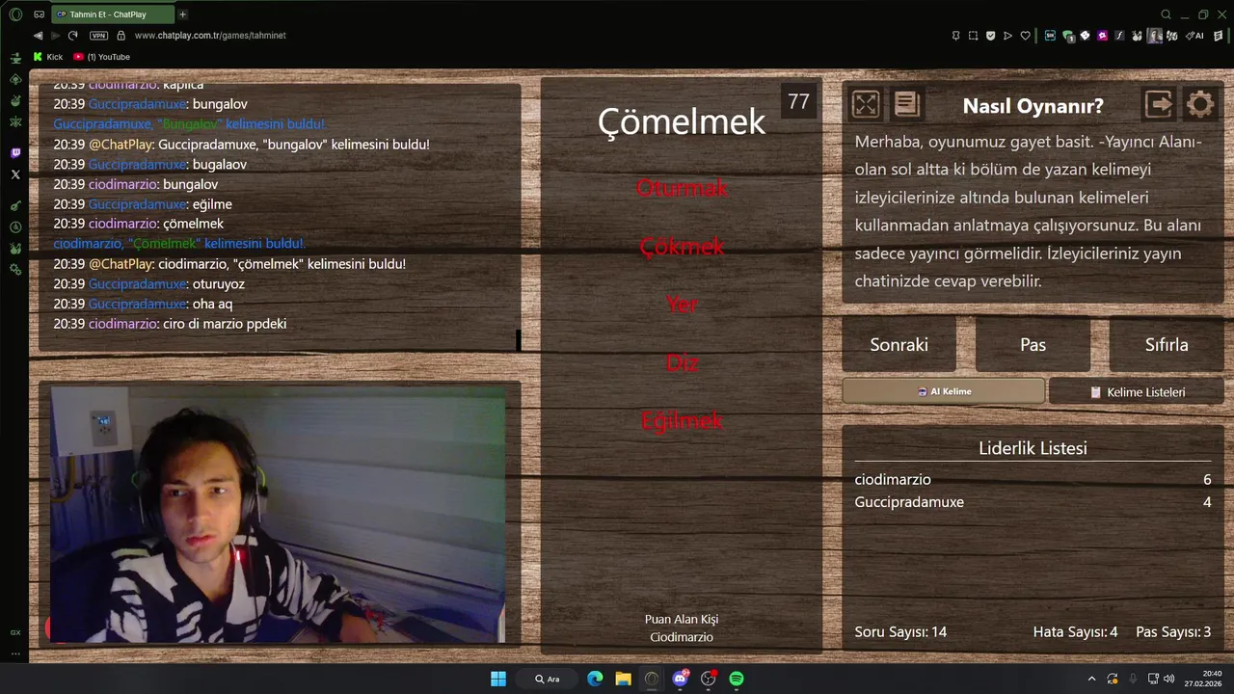Toggle the VPN badge in address bar

click(98, 36)
